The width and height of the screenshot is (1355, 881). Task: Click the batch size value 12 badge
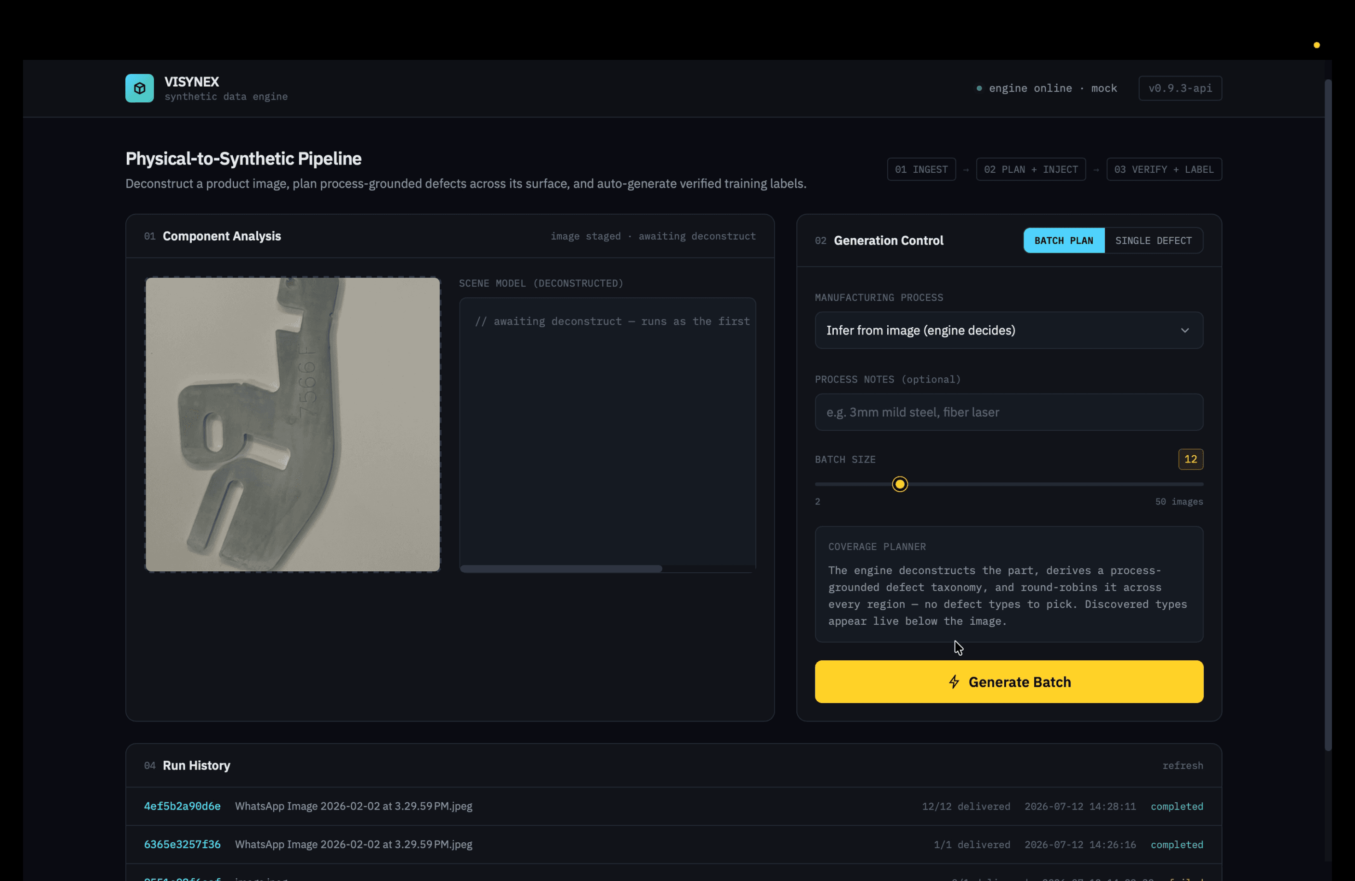click(1190, 459)
